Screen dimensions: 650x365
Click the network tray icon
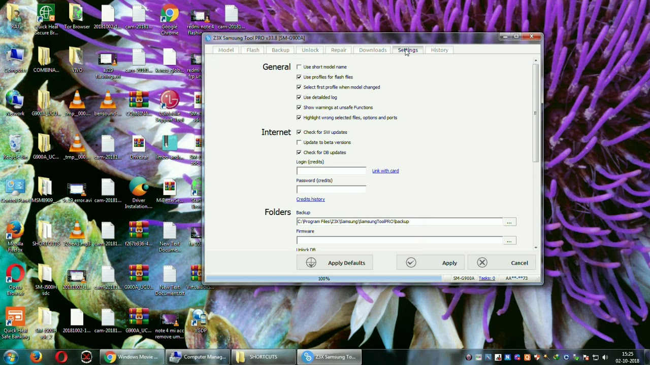tap(595, 357)
